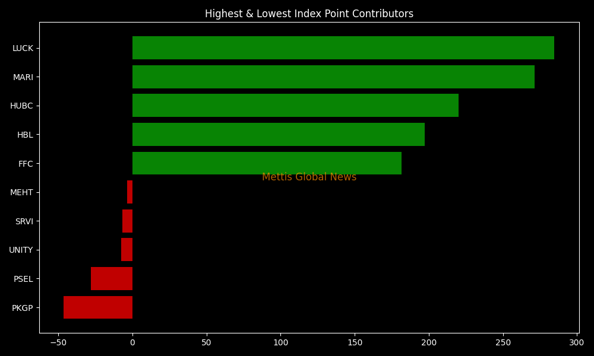
Task: Click the small red MEHT bar
Action: click(130, 192)
